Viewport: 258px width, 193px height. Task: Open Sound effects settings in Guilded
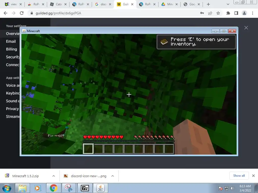[x=13, y=101]
